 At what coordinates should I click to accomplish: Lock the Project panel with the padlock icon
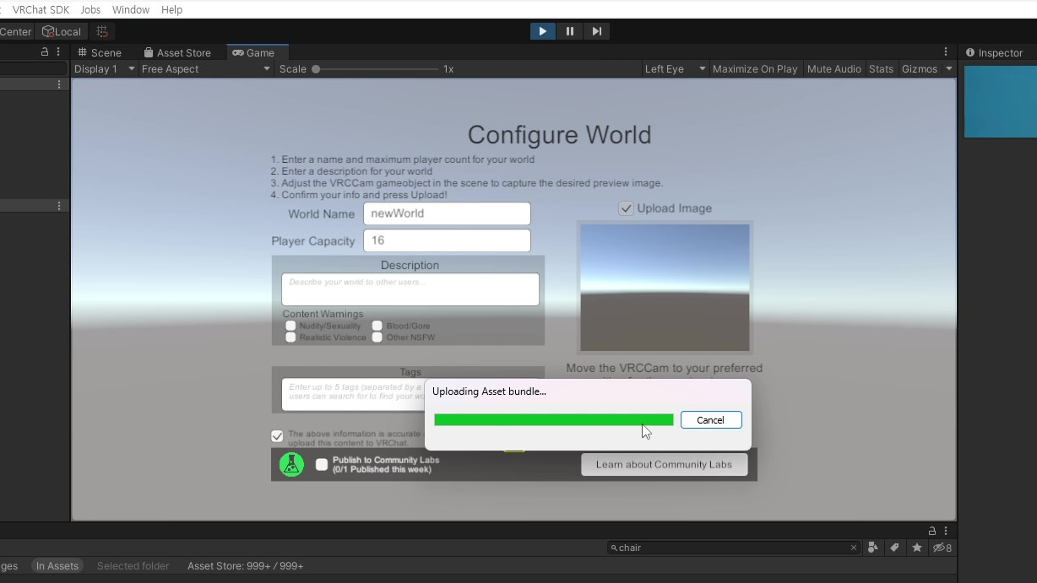tap(932, 531)
